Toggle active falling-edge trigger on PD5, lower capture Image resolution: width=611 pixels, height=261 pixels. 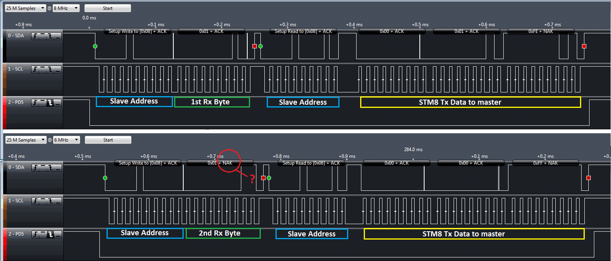[x=50, y=234]
